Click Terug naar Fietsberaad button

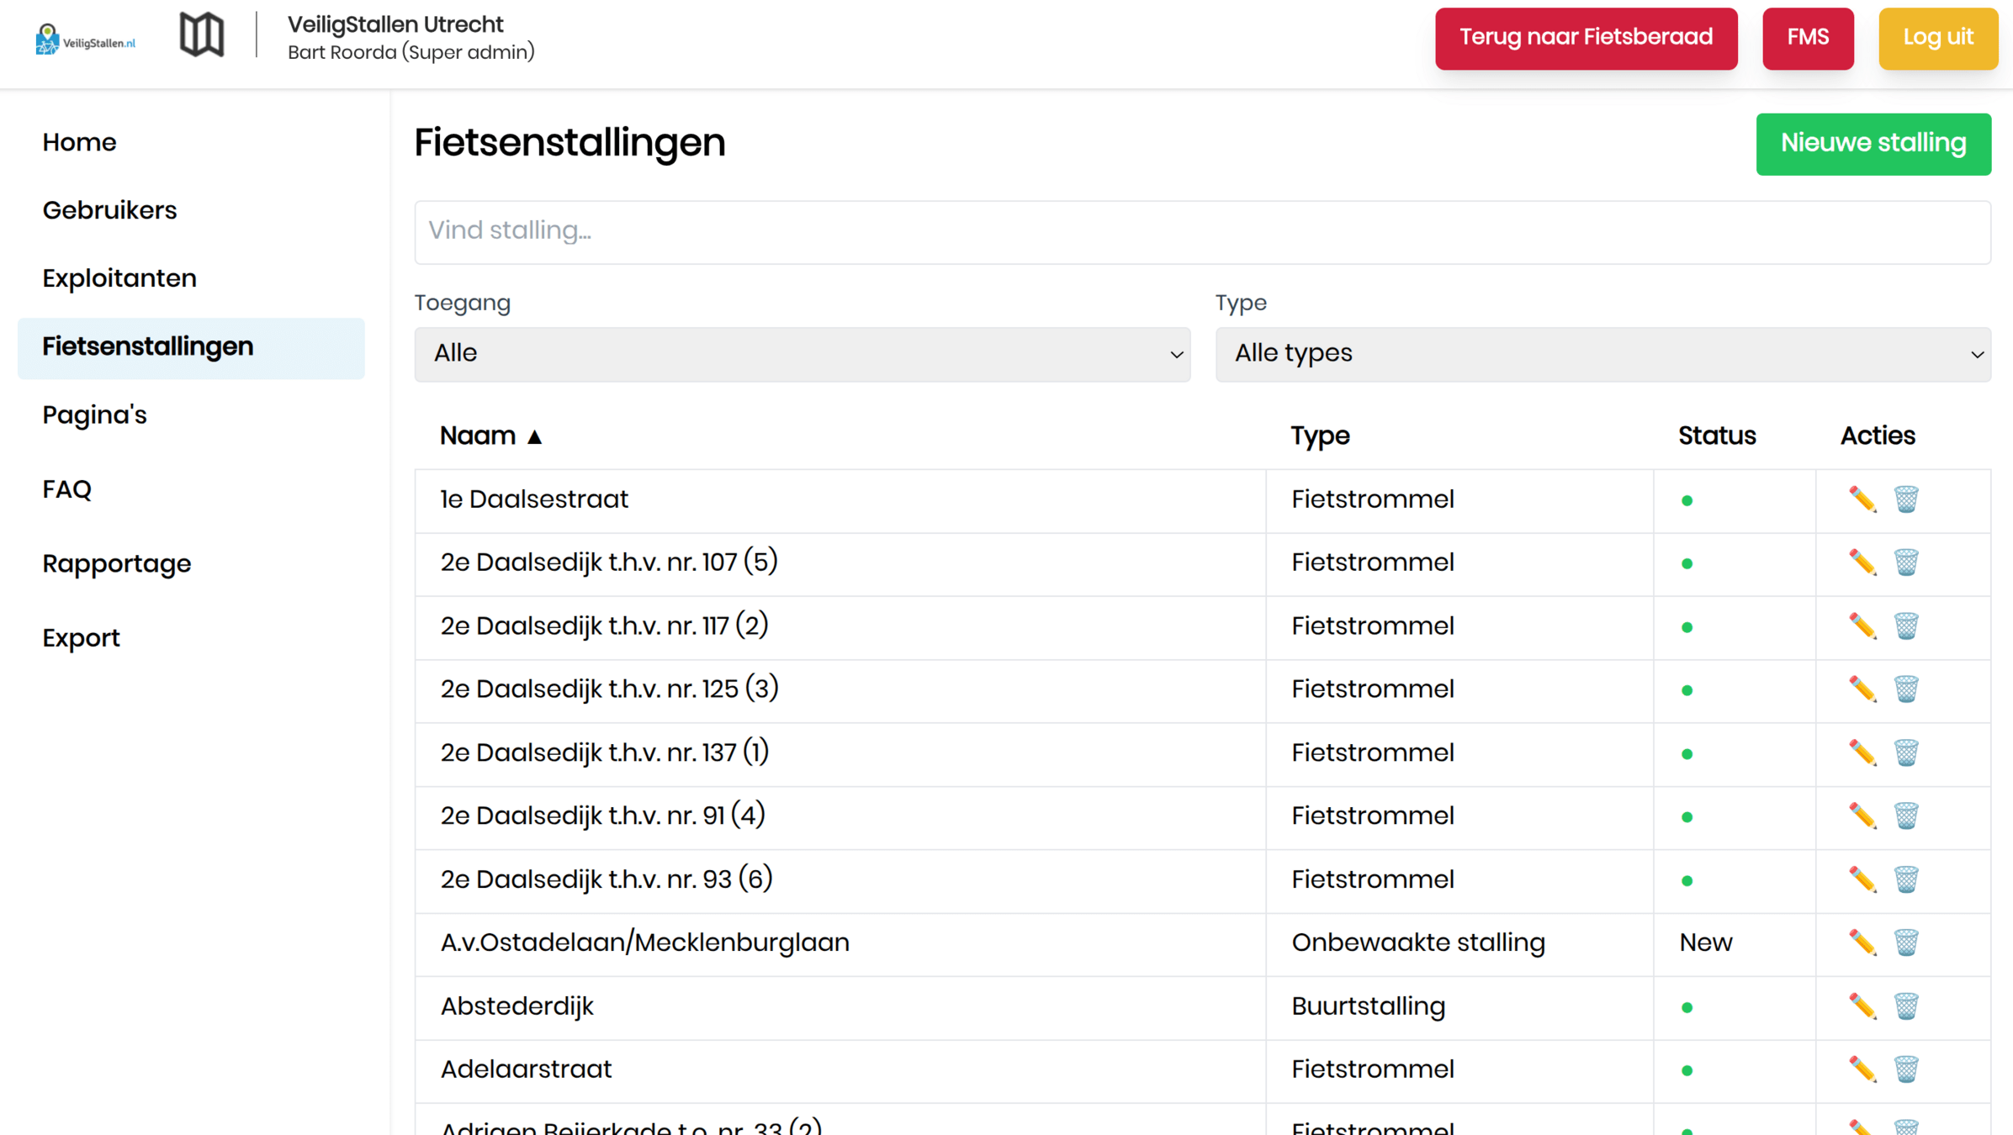[x=1585, y=38]
